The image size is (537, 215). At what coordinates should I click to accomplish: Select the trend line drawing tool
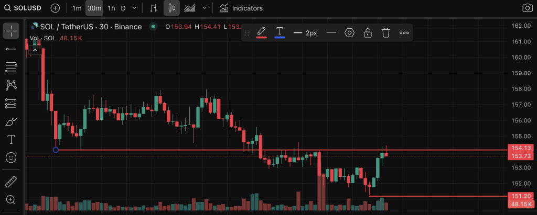11,49
